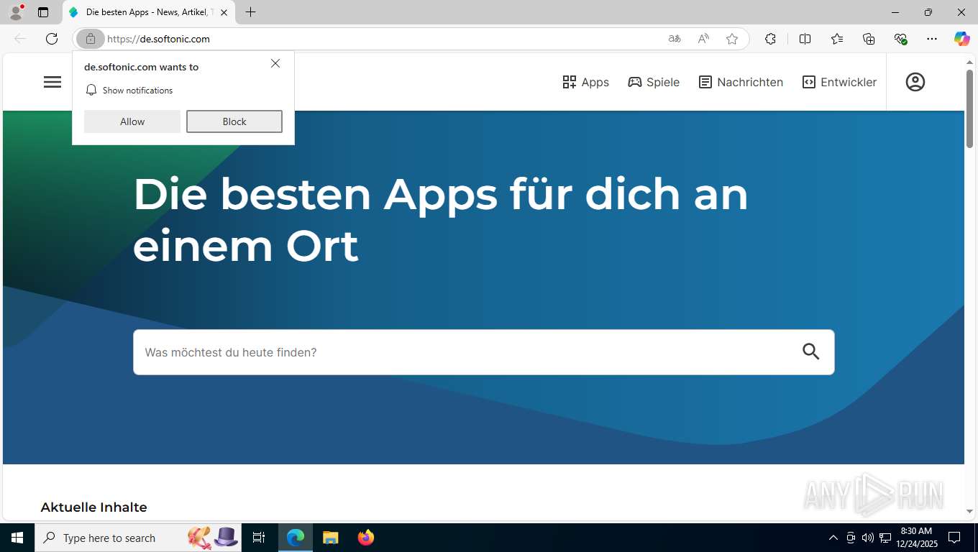Focus the 'Was möchtest du heute finden?' search field
Viewport: 978px width, 552px height.
click(x=483, y=352)
